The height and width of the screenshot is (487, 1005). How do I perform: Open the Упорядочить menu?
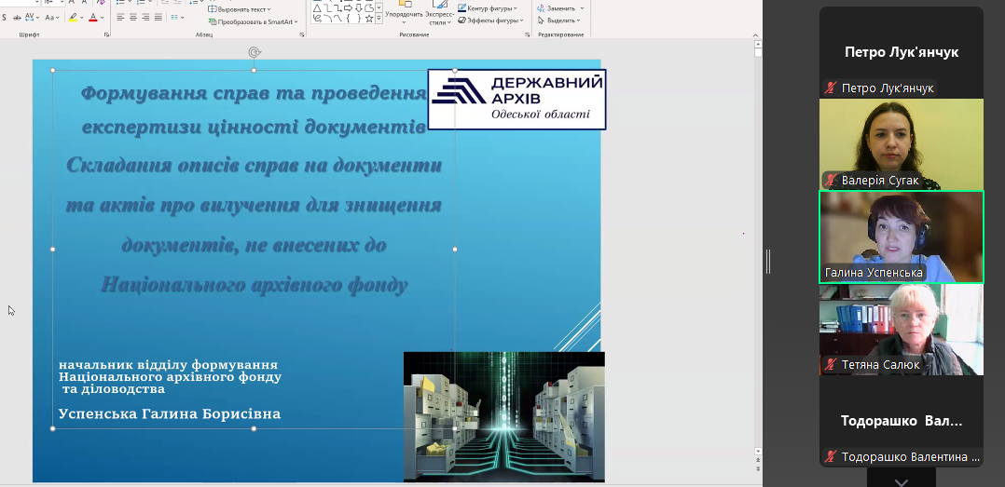pyautogui.click(x=404, y=13)
